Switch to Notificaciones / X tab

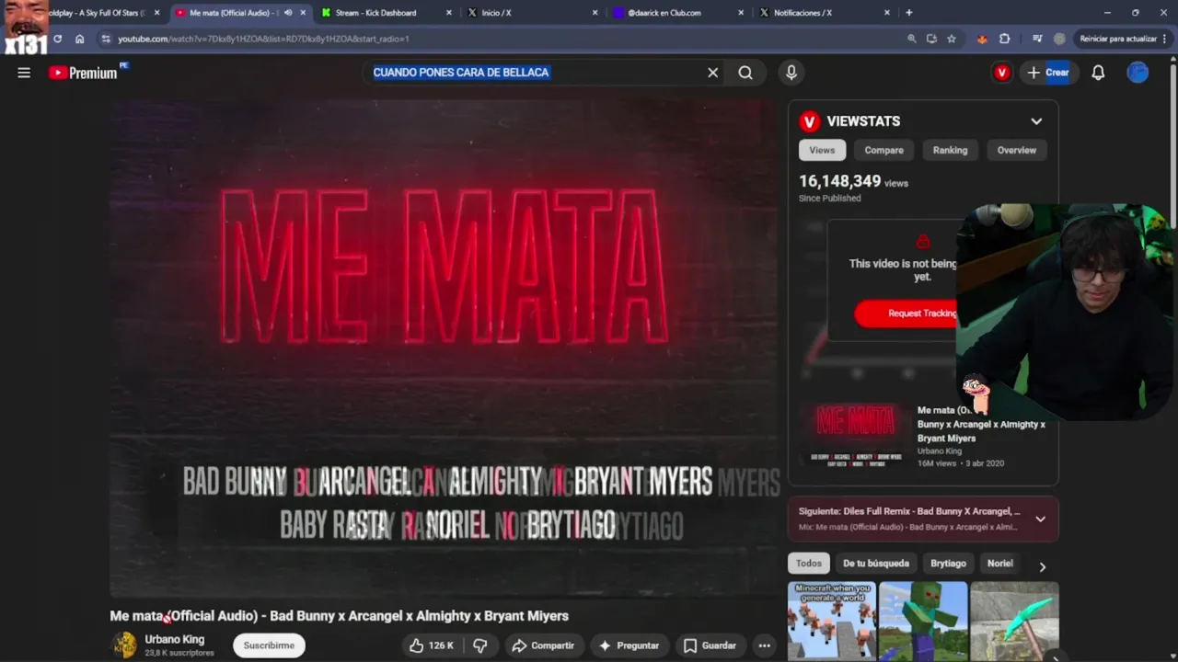(803, 13)
